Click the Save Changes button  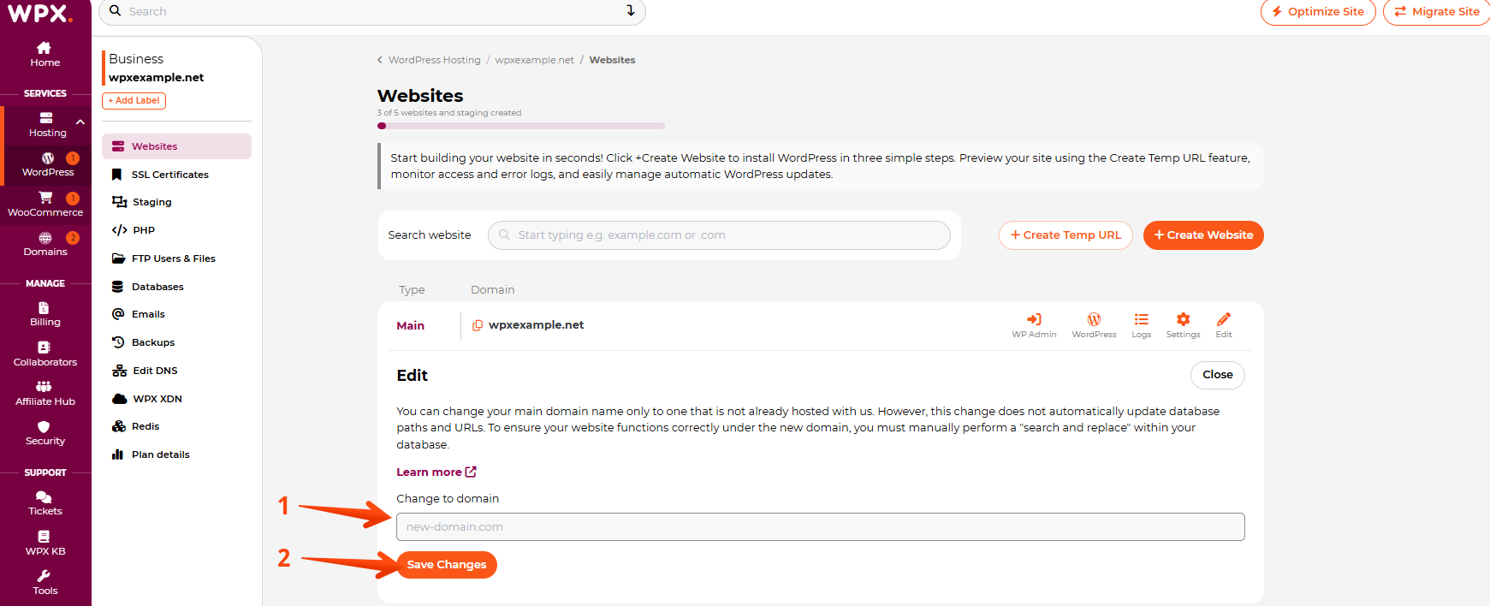pos(447,565)
